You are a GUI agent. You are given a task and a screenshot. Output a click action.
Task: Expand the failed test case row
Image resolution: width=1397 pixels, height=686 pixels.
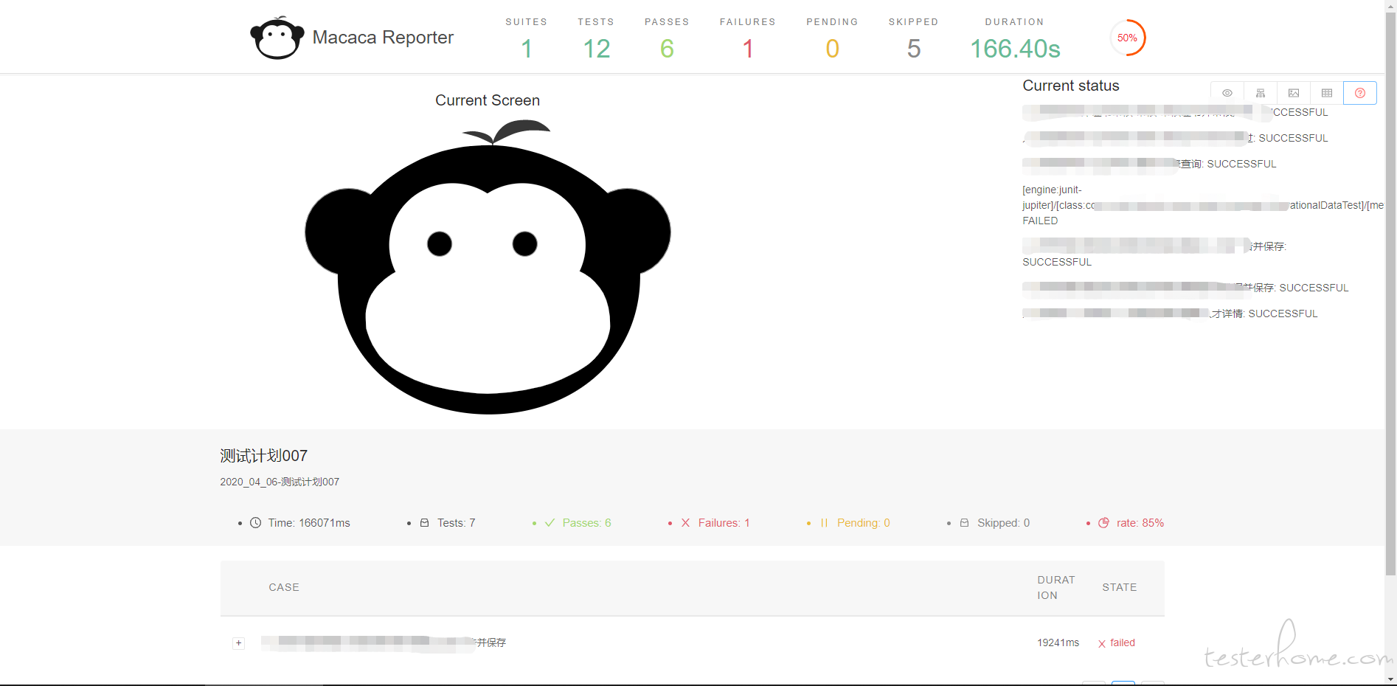(x=238, y=643)
